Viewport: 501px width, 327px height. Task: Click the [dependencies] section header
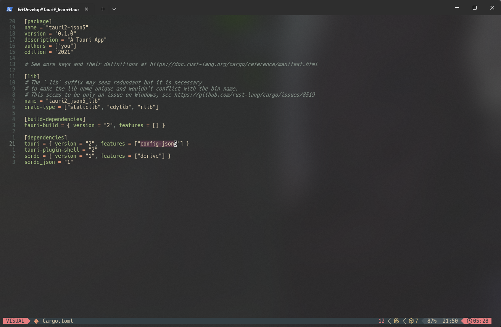(46, 138)
